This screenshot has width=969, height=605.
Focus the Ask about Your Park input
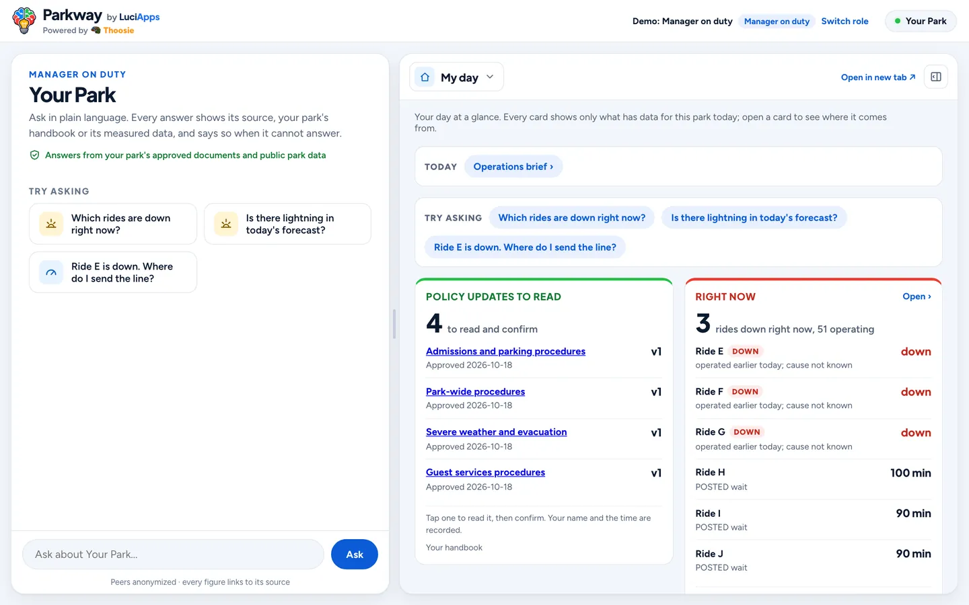(x=173, y=555)
